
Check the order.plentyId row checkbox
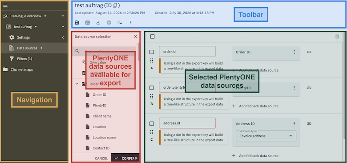152,88
